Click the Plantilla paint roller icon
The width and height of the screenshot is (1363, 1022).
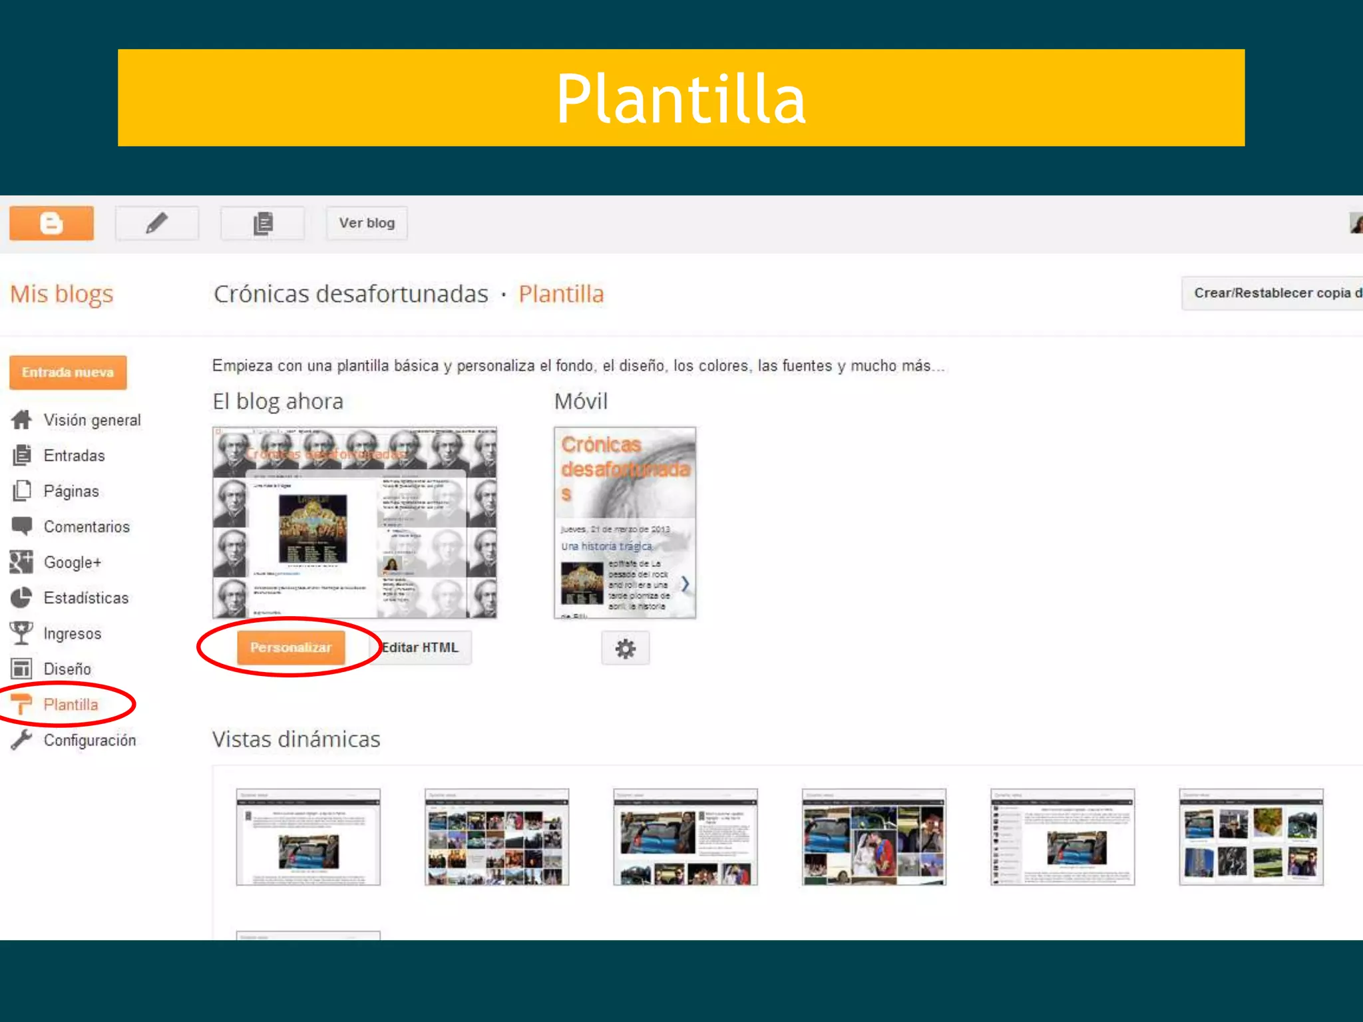pos(21,704)
